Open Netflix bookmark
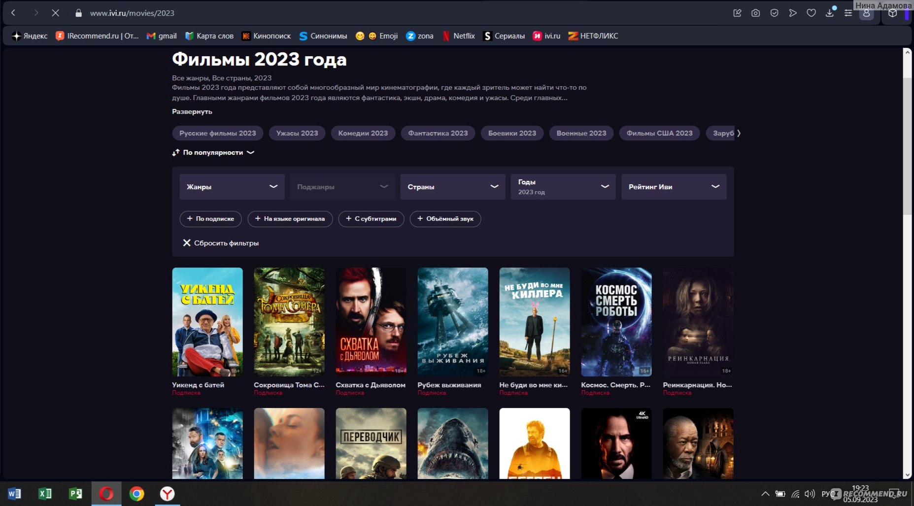The width and height of the screenshot is (914, 506). (x=458, y=36)
